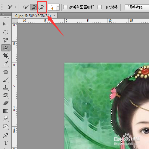The width and height of the screenshot is (149, 149).
Task: Click the brush size 4 preview box
Action: [52, 7]
